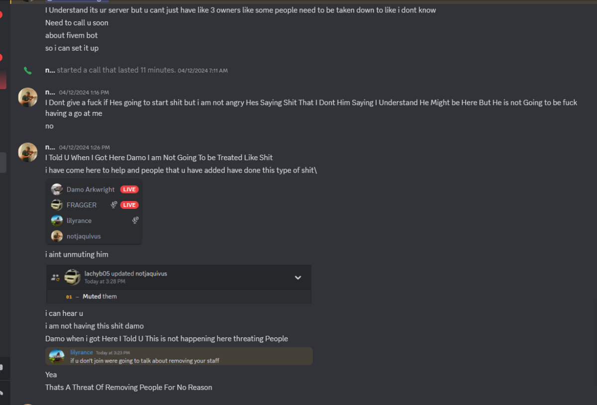Click Damo Arkwright's red LIVE badge
Screen dimensions: 597x405
tap(129, 190)
